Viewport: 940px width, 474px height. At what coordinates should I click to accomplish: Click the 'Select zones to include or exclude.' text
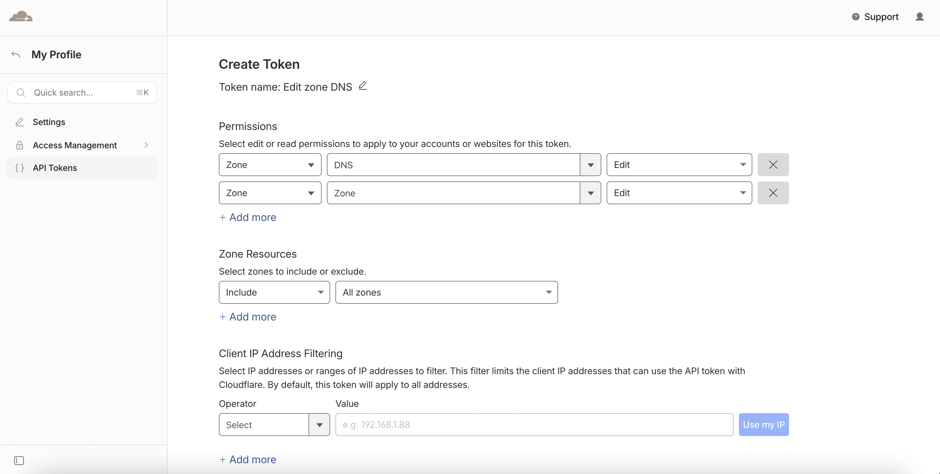pos(292,272)
